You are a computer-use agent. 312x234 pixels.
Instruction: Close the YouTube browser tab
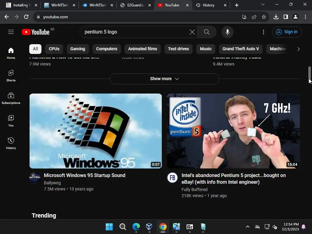pos(187,5)
